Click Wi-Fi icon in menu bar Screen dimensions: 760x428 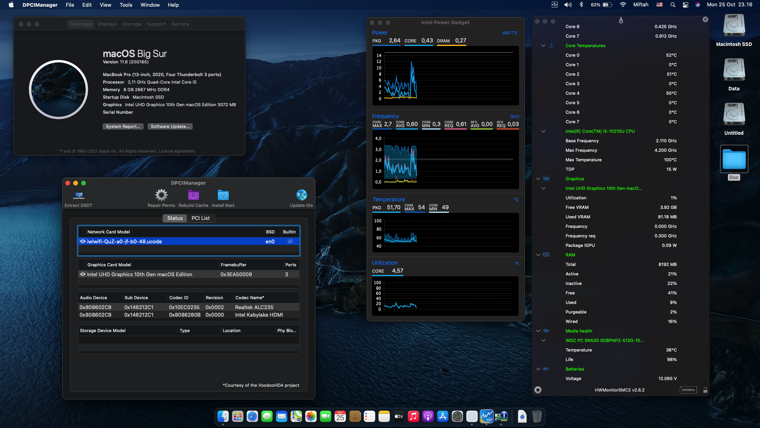623,5
